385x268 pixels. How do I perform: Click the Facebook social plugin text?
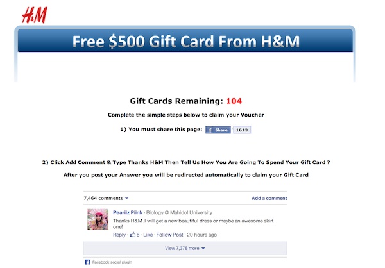pyautogui.click(x=112, y=262)
